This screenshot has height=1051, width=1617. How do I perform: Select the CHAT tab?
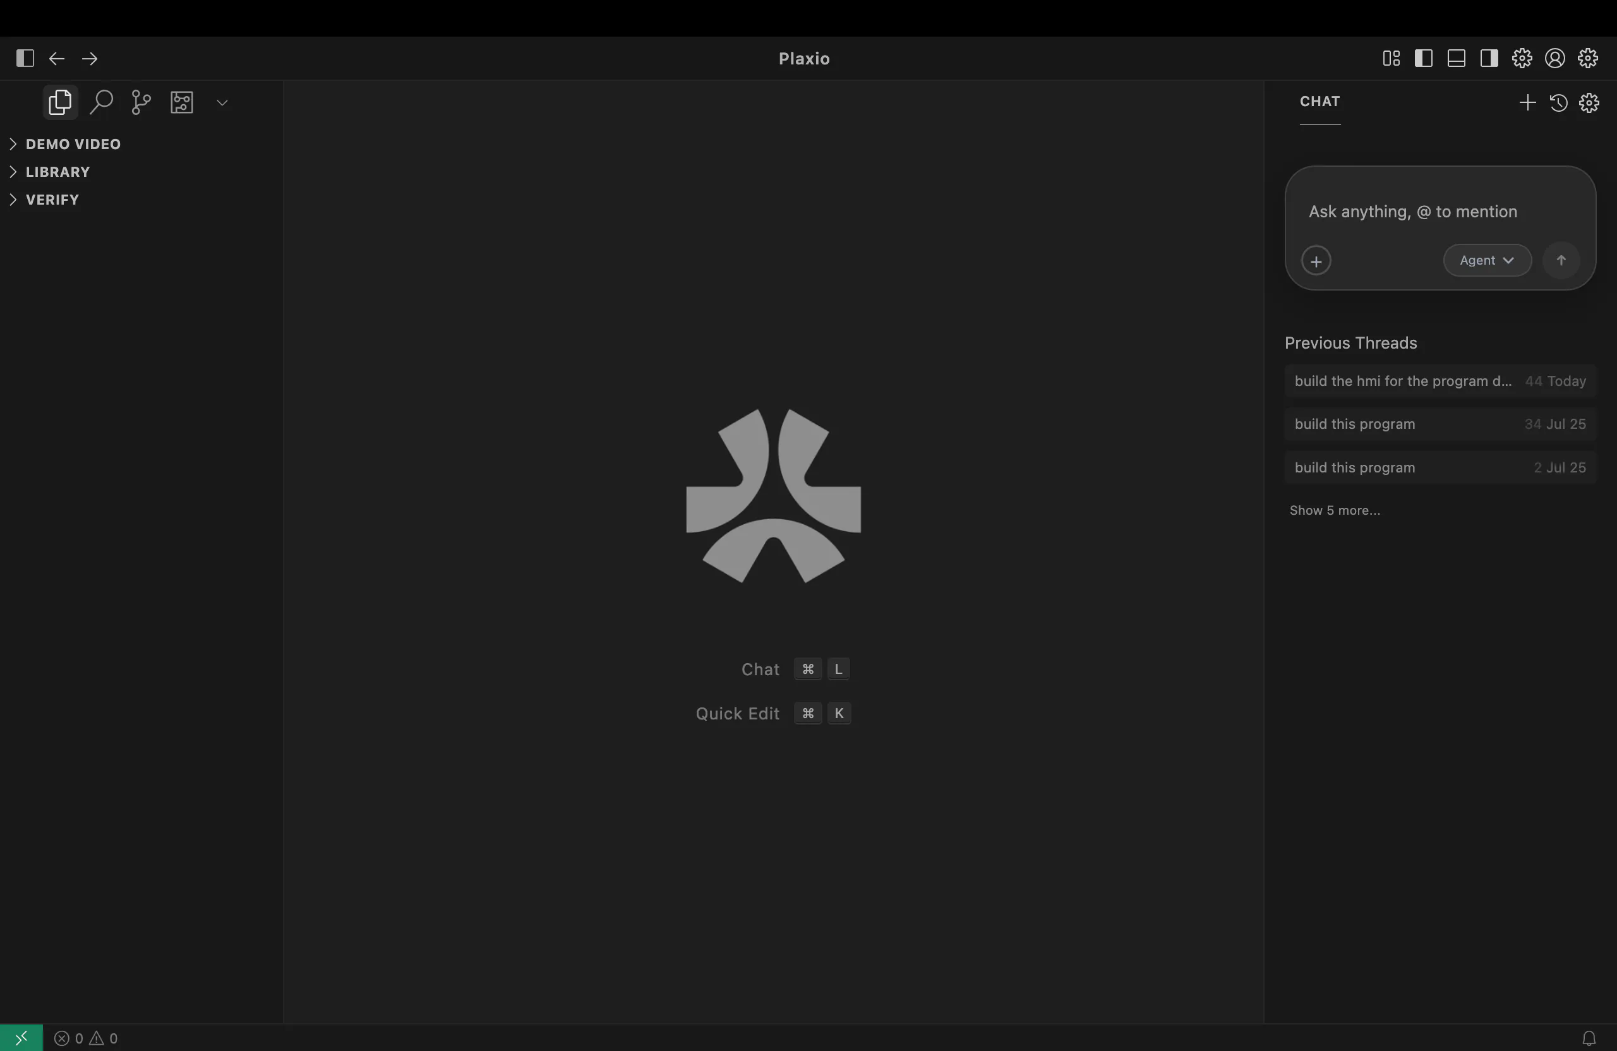coord(1320,102)
